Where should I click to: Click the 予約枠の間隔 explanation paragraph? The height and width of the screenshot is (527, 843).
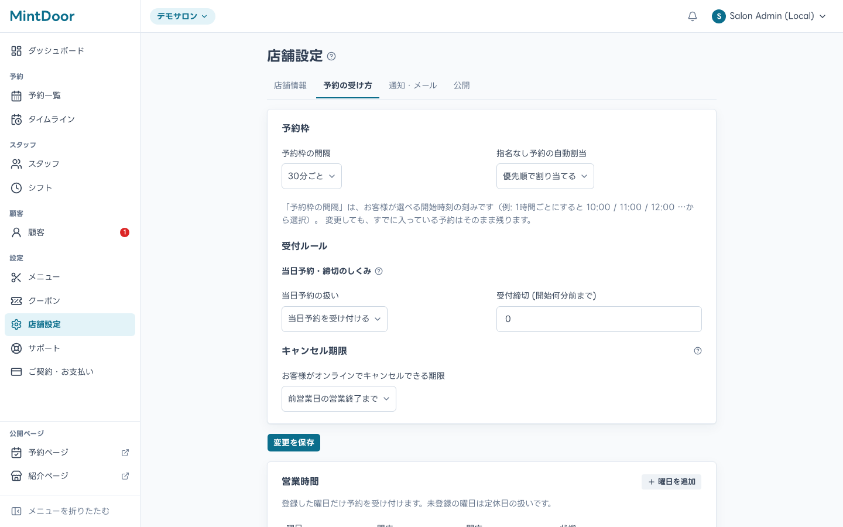tap(488, 214)
